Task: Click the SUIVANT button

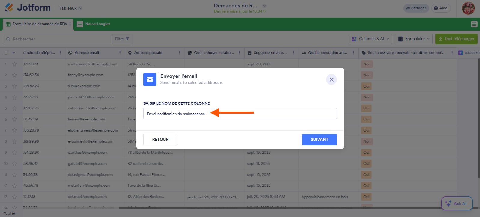Action: tap(319, 140)
